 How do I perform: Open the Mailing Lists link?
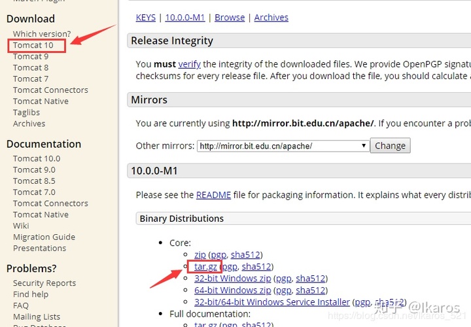(x=37, y=317)
